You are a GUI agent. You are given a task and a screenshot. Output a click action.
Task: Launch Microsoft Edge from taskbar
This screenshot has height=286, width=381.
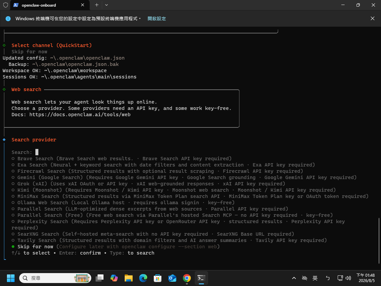(x=143, y=278)
